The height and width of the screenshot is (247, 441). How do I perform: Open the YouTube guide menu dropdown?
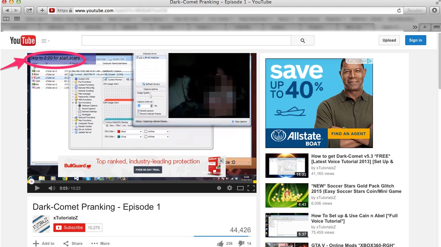[x=45, y=41]
